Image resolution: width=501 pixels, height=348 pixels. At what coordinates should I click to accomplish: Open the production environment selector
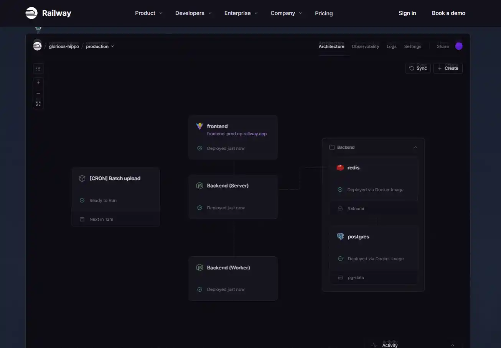[x=100, y=46]
